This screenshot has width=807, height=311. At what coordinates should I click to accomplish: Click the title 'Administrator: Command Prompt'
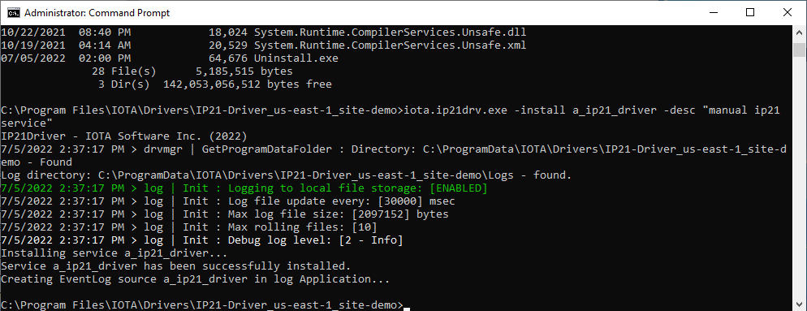(x=97, y=12)
